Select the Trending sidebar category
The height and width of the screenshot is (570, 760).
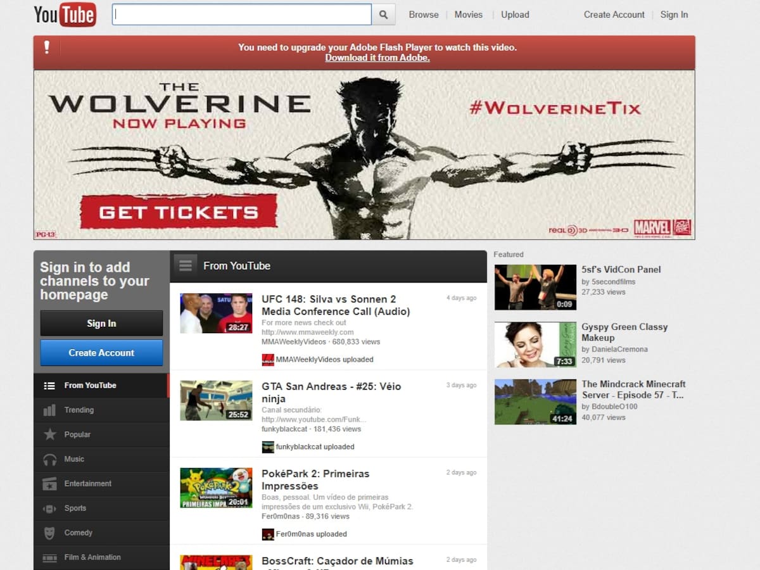(x=101, y=410)
